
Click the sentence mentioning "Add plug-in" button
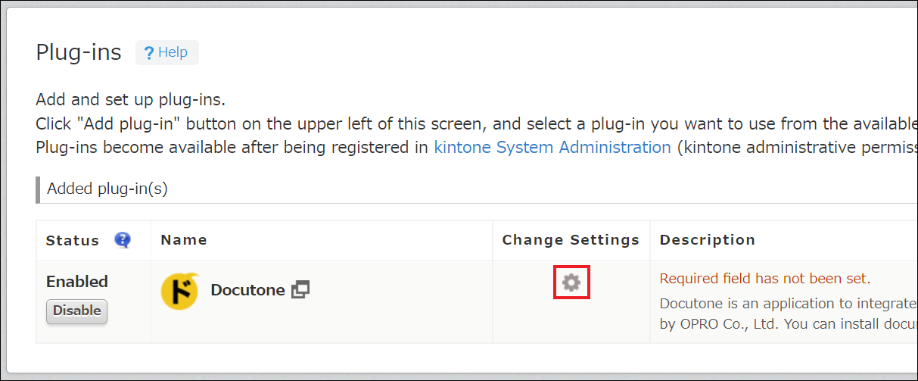pyautogui.click(x=477, y=123)
